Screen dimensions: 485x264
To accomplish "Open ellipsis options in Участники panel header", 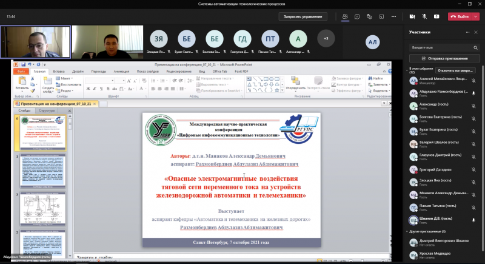I will click(466, 32).
